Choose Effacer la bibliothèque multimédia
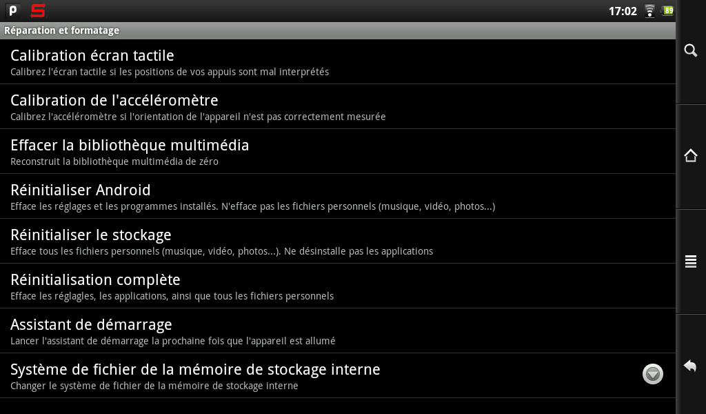 [x=338, y=151]
